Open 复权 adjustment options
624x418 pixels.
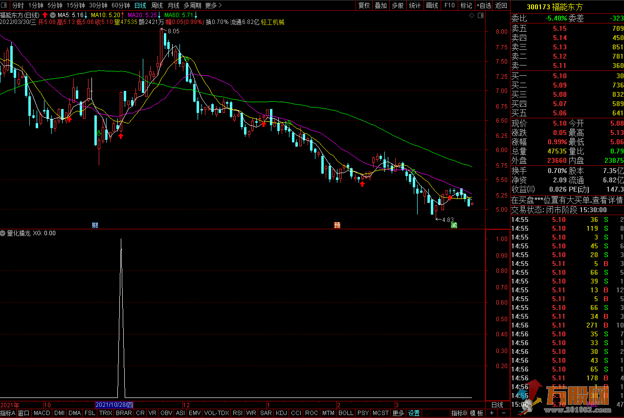pyautogui.click(x=364, y=5)
